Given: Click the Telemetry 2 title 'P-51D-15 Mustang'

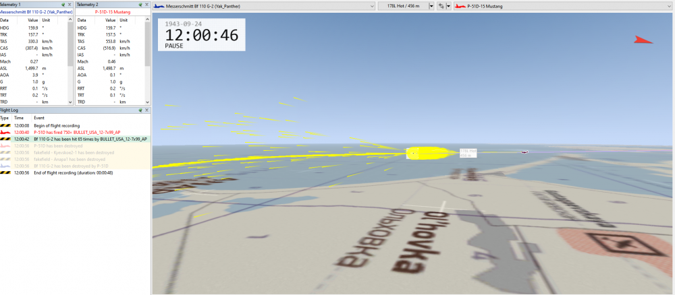Looking at the screenshot, I should (112, 12).
